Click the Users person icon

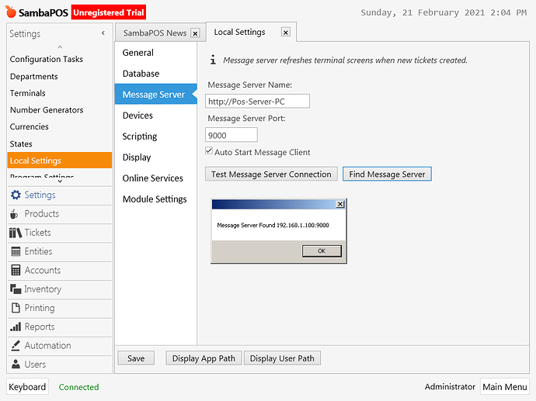(x=16, y=364)
